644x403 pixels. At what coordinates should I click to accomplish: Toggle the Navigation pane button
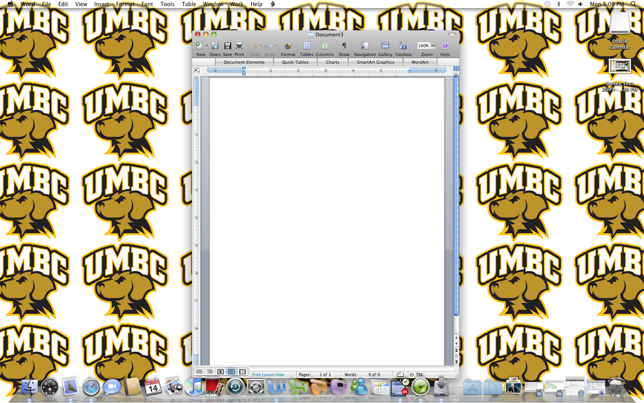365,46
